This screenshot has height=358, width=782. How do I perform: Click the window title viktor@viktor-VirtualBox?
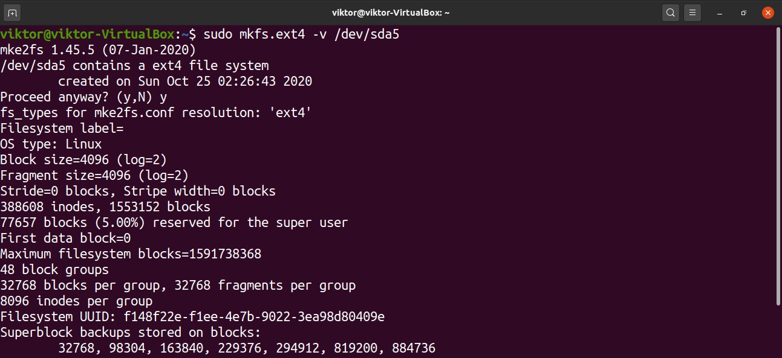[391, 12]
